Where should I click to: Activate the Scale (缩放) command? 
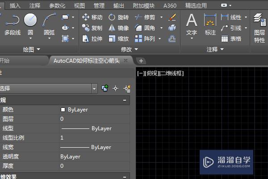coord(119,39)
